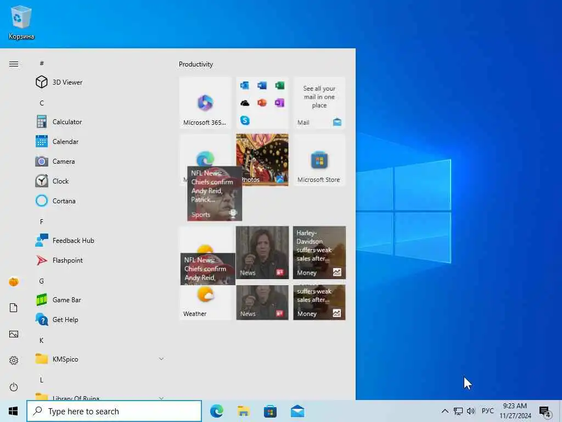Screen dimensions: 562x422
Task: Click the 'Type here to search' box
Action: pyautogui.click(x=114, y=411)
